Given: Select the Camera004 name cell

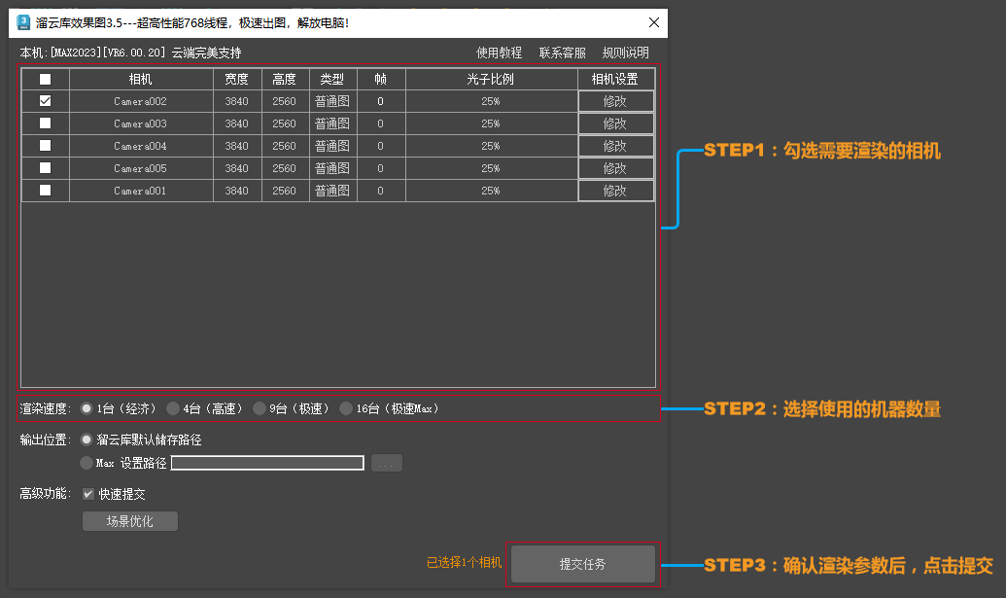Looking at the screenshot, I should click(141, 146).
